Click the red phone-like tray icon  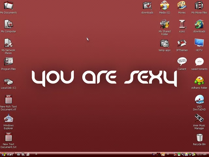click(175, 154)
